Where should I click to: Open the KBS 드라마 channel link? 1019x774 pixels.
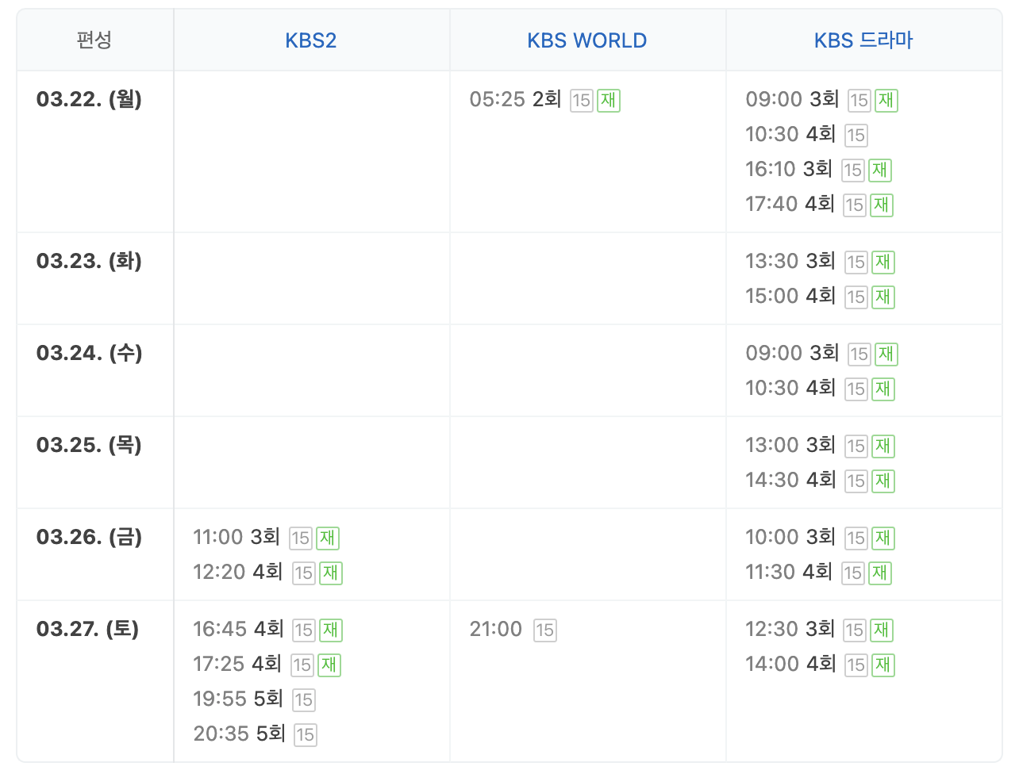863,40
